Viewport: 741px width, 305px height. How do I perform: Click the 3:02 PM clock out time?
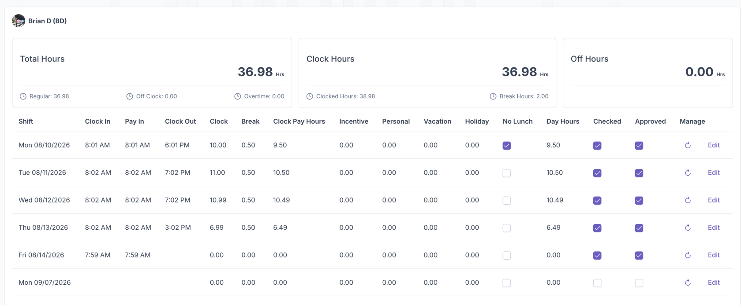178,228
